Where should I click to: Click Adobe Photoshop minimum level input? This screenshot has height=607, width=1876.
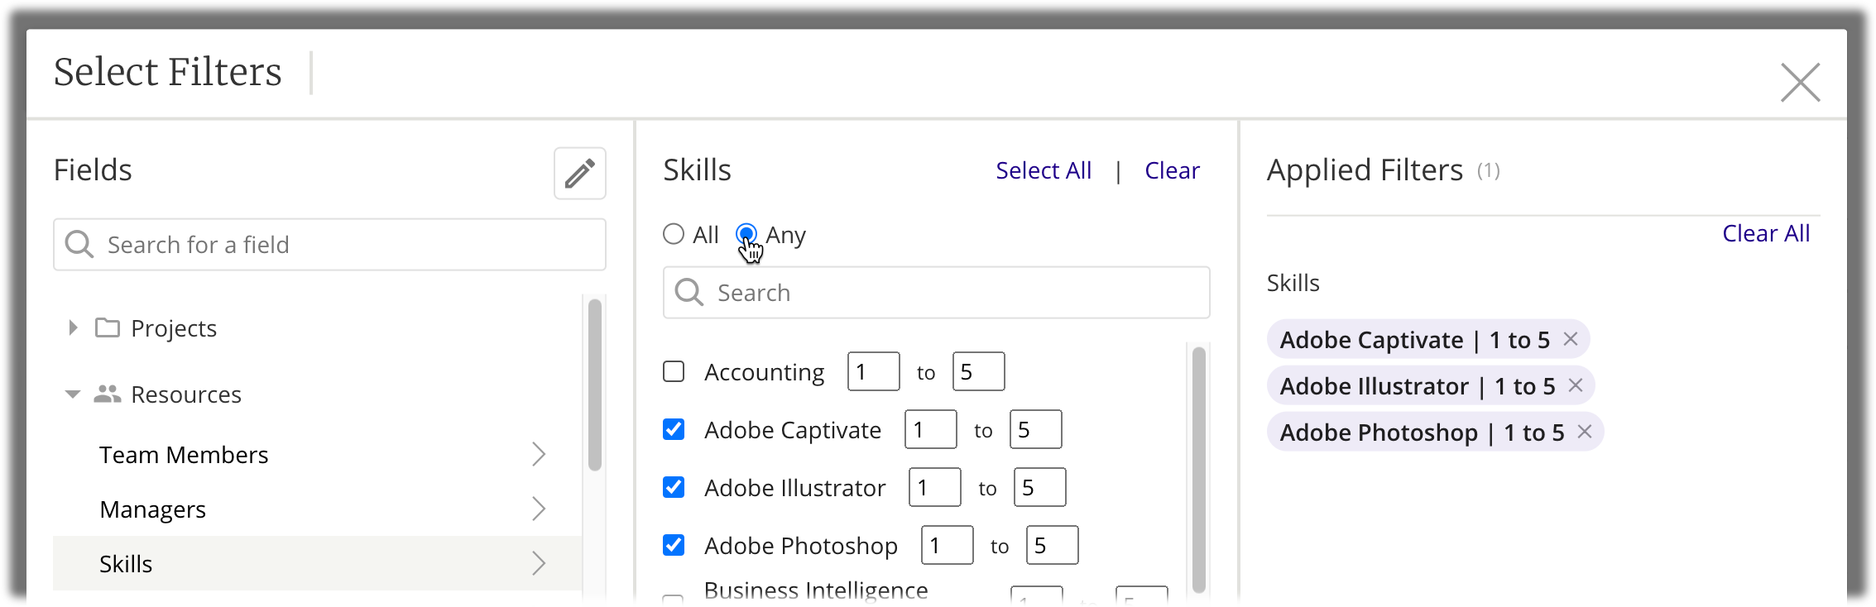947,545
